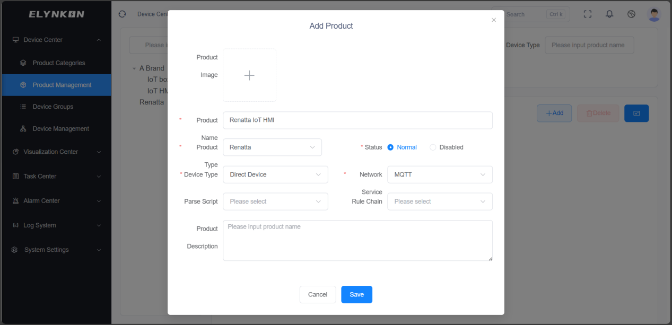Screen dimensions: 672x325
Task: Open Device Management in the sidebar
Action: click(57, 129)
